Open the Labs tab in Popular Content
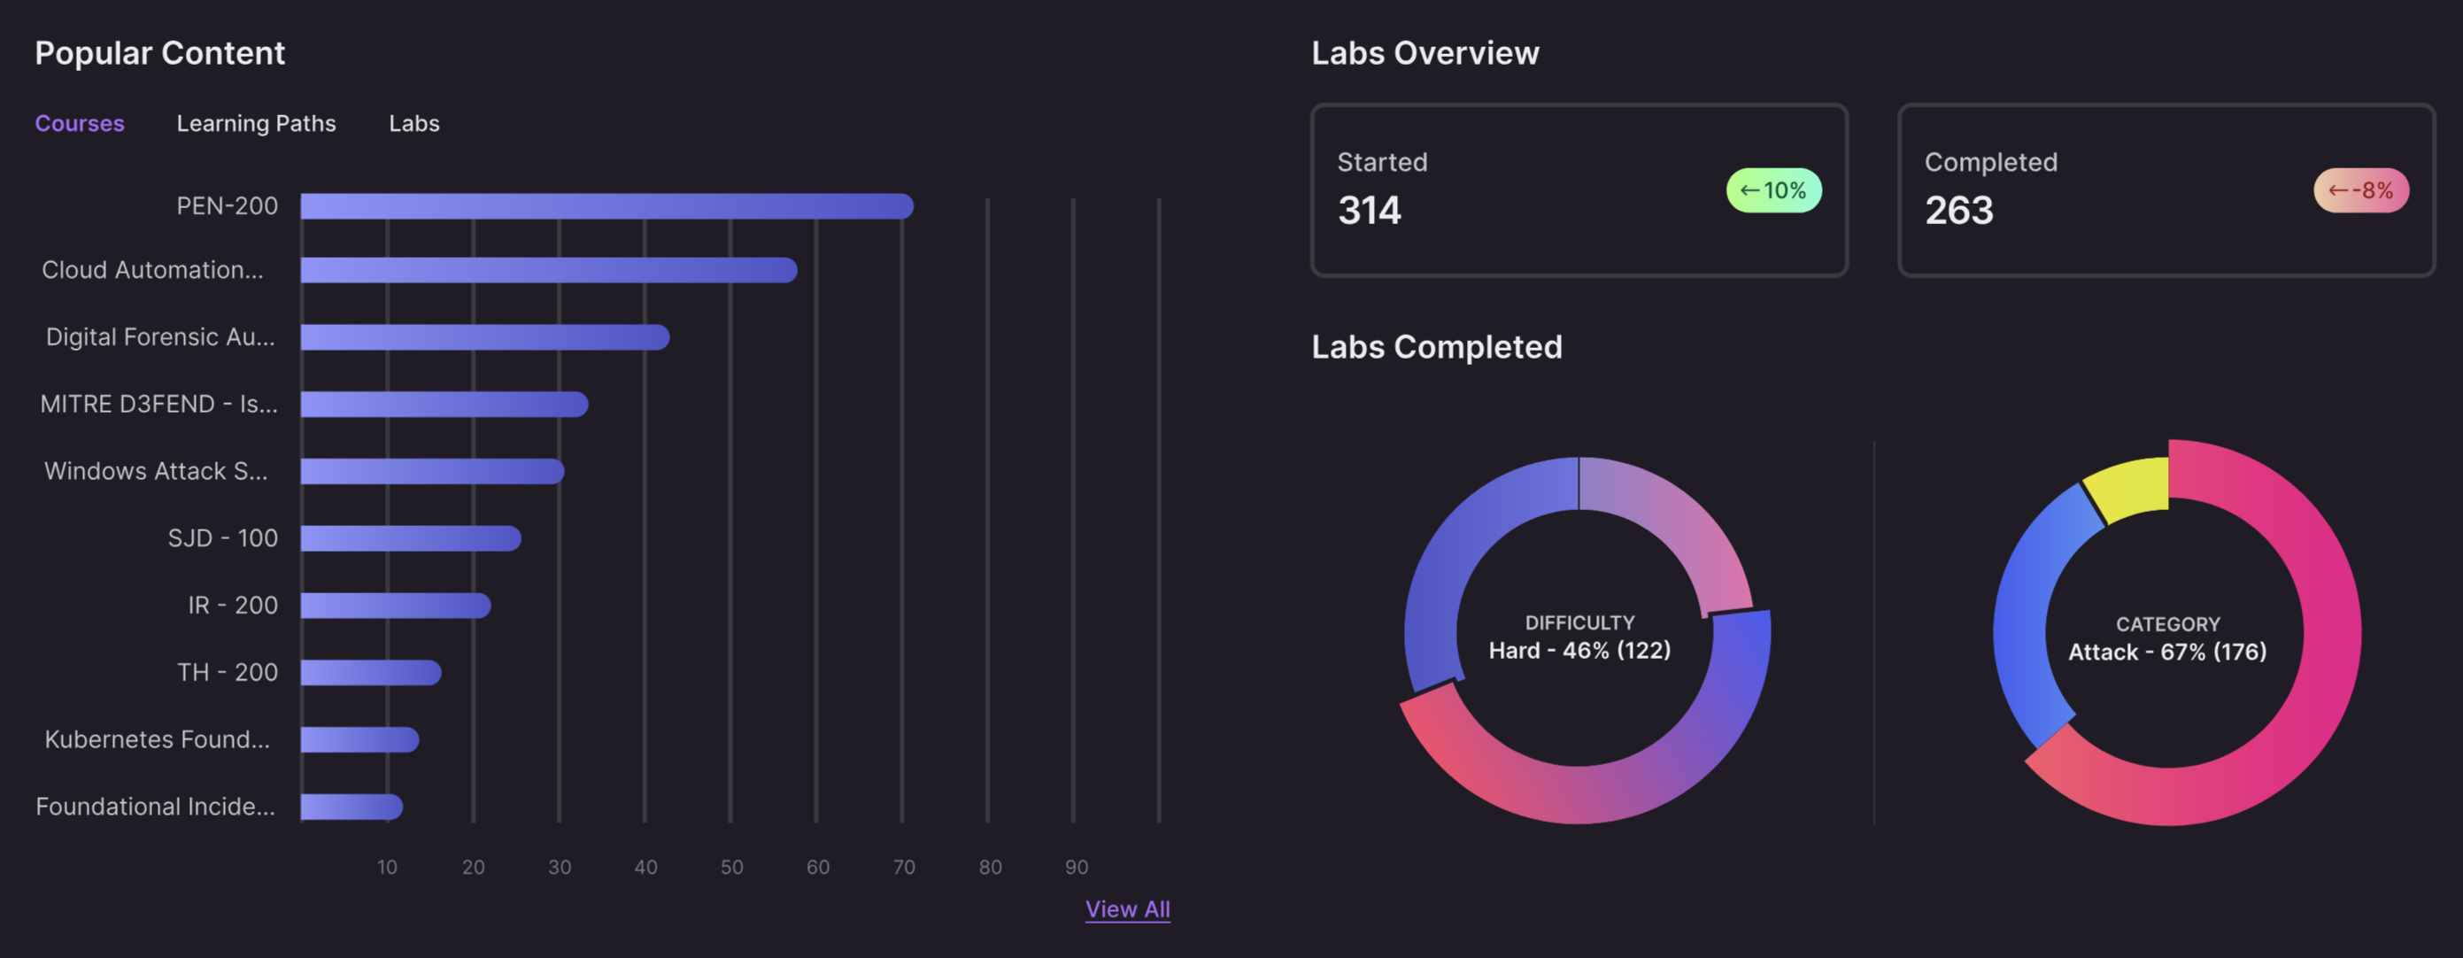 pos(413,122)
